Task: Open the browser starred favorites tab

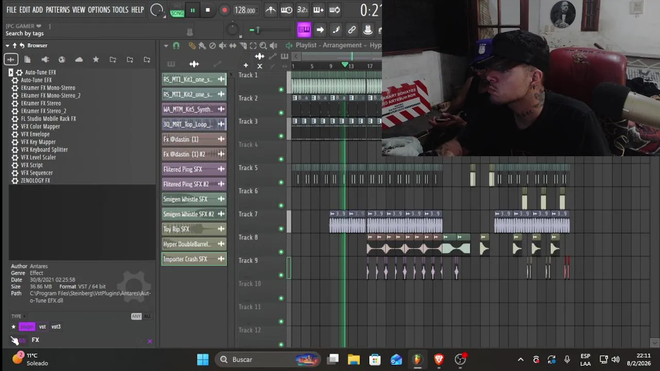Action: [x=96, y=60]
